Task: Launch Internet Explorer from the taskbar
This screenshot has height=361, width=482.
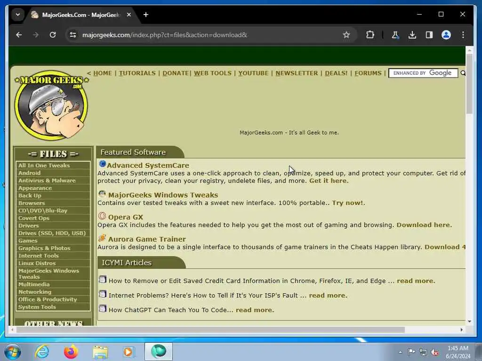Action: point(42,352)
